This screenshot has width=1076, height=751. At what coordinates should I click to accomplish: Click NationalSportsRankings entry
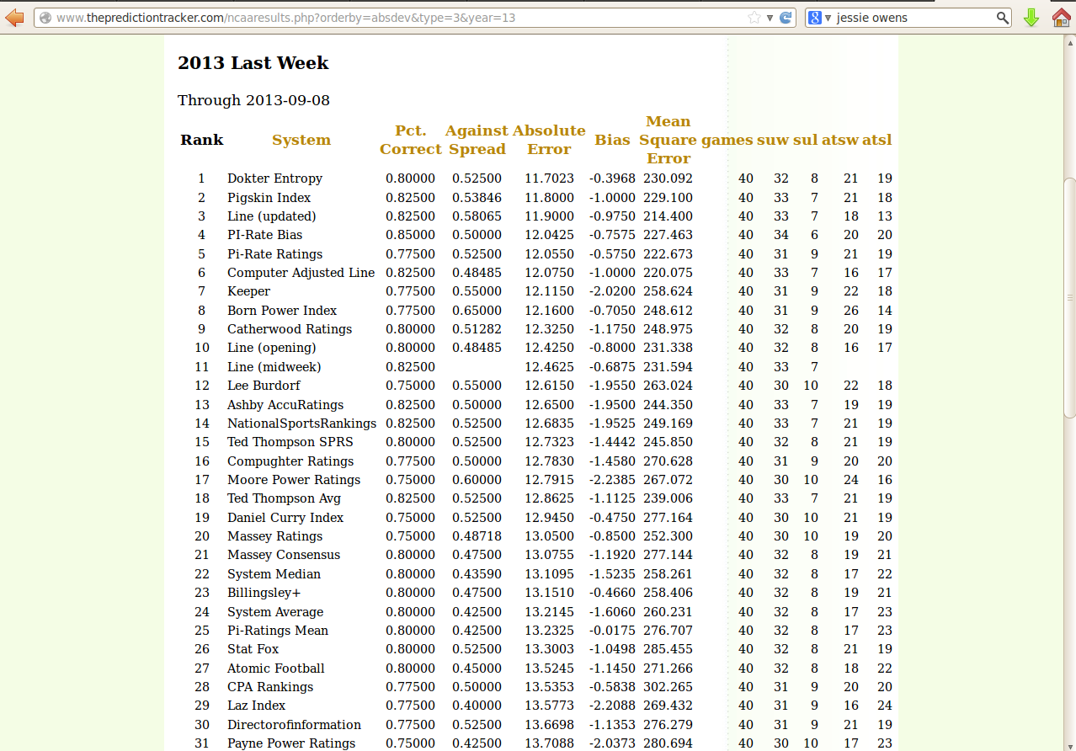point(301,423)
